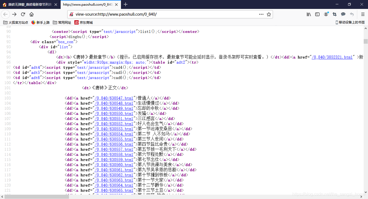Follow the /0_840/630565.html link
The width and height of the screenshot is (368, 199).
tap(114, 190)
